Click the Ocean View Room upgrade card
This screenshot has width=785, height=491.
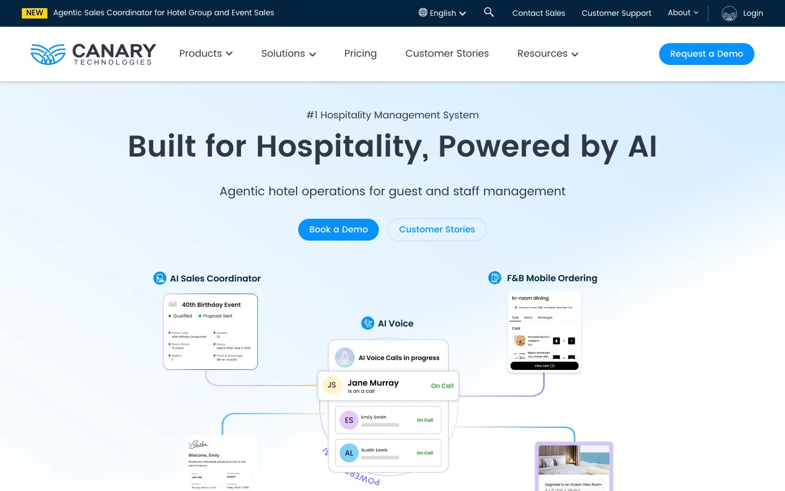pos(574,466)
